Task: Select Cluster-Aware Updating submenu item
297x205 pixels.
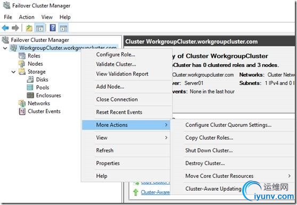Action: [x=213, y=189]
